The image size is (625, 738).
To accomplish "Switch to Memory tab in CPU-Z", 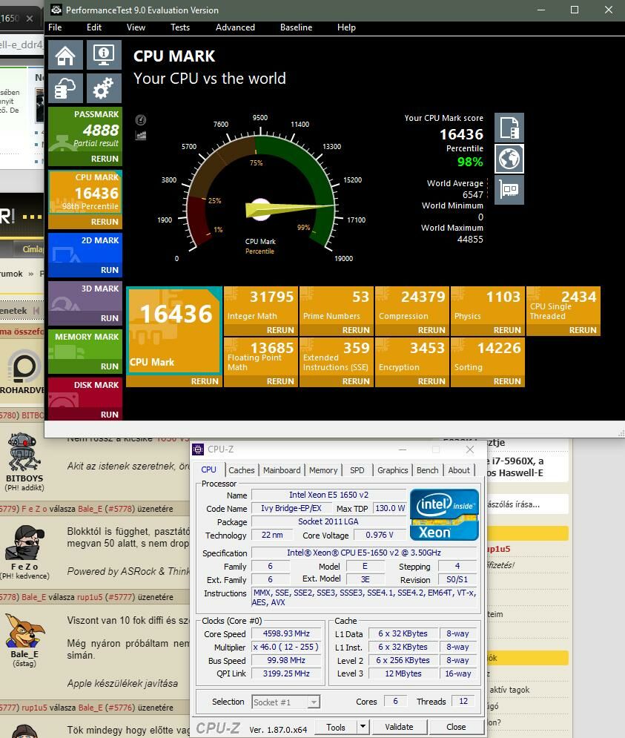I will click(x=323, y=470).
